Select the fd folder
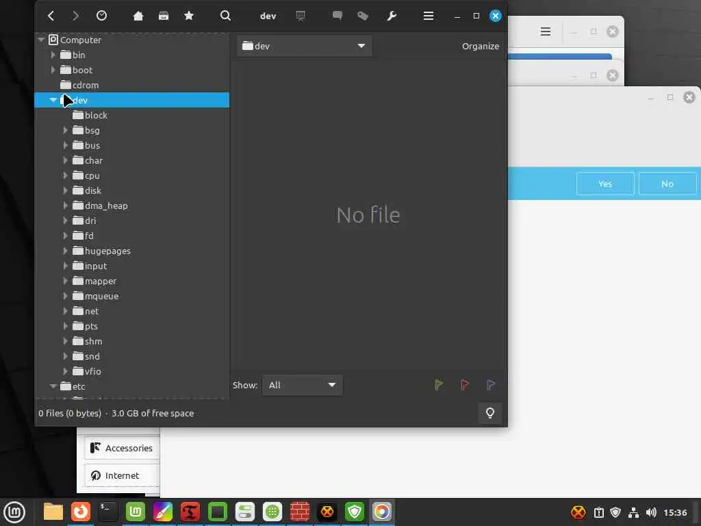Screen dimensions: 701x526 (83, 236)
